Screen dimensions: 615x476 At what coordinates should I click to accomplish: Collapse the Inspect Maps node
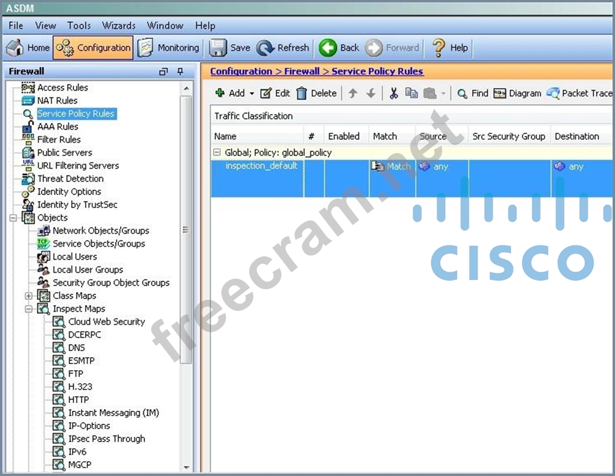tap(29, 309)
